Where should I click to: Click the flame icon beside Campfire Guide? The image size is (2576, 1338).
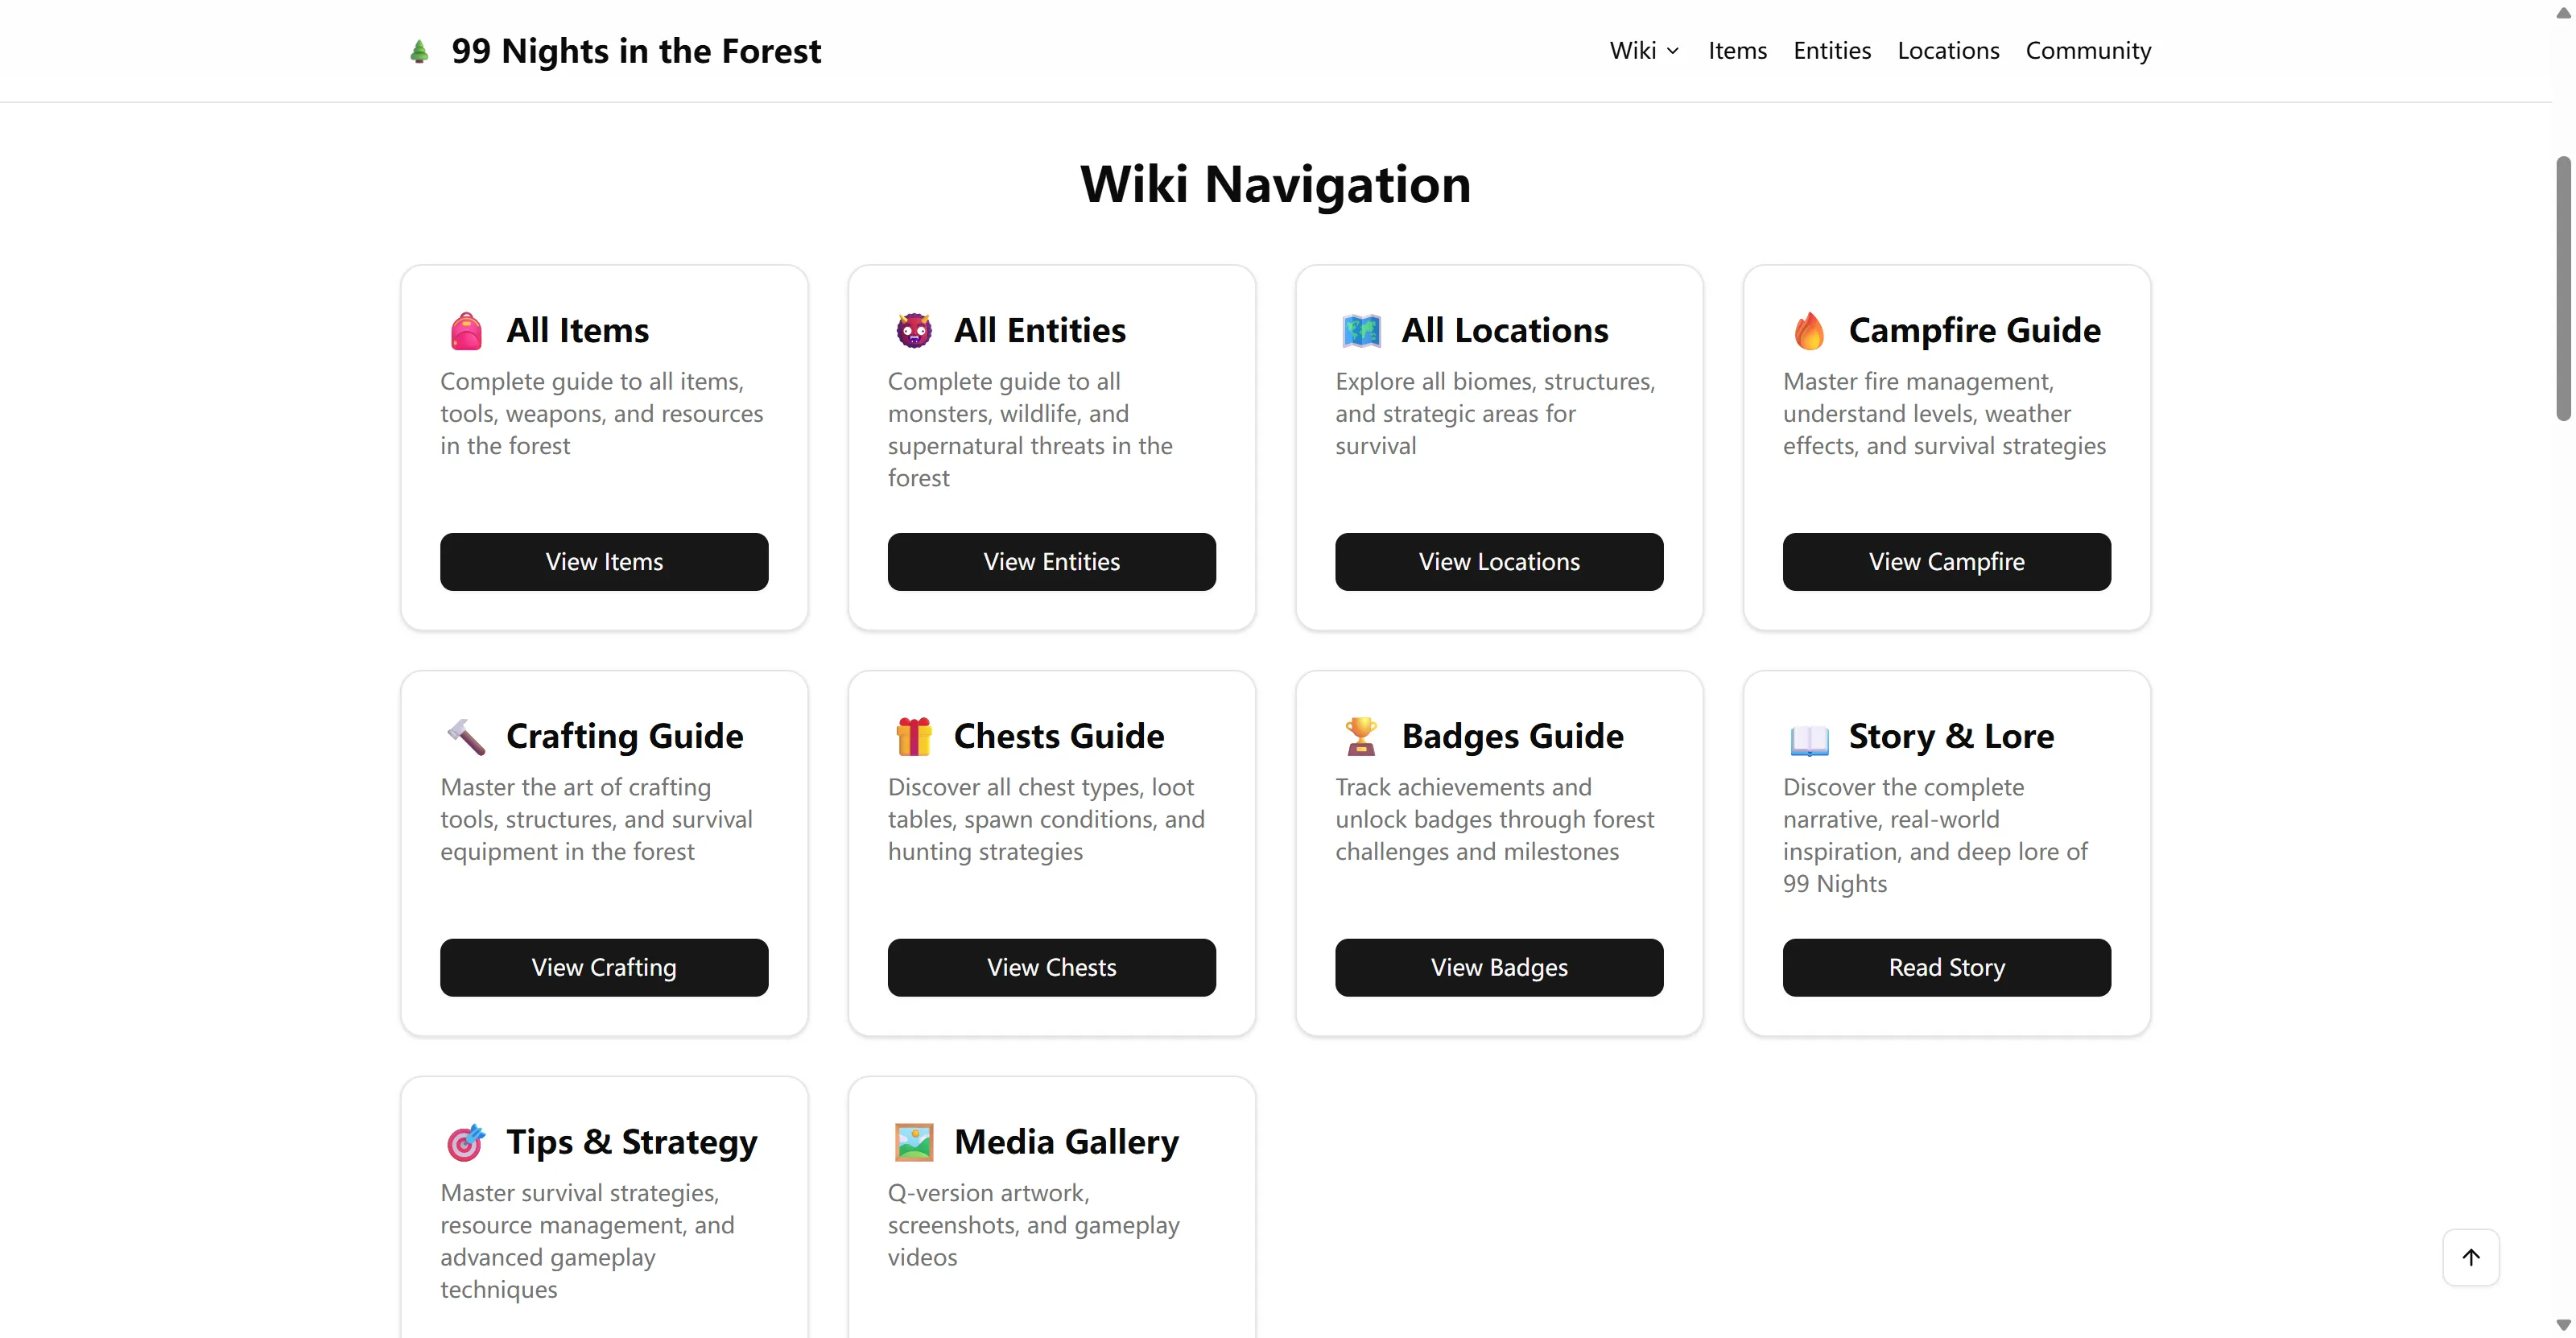point(1809,331)
